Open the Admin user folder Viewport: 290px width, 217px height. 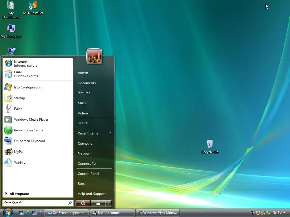pos(94,73)
